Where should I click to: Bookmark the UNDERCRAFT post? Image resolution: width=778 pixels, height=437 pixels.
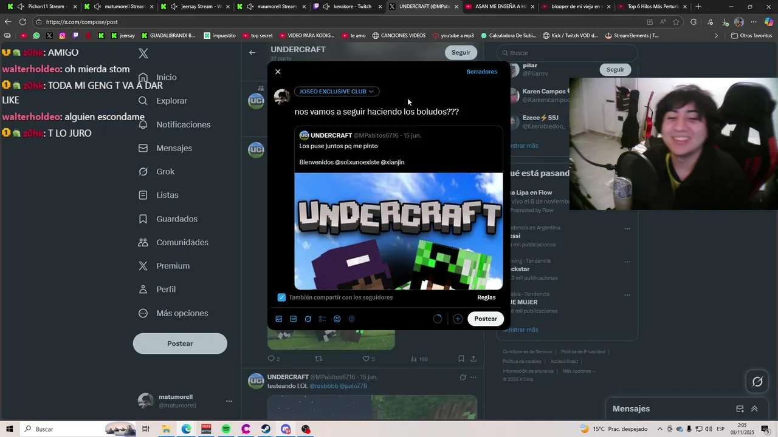click(x=461, y=359)
